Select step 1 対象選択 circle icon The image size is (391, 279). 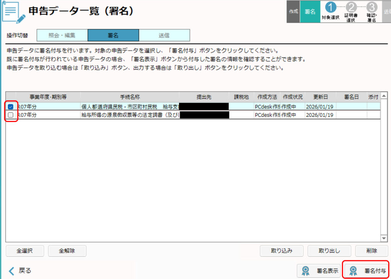coord(330,7)
